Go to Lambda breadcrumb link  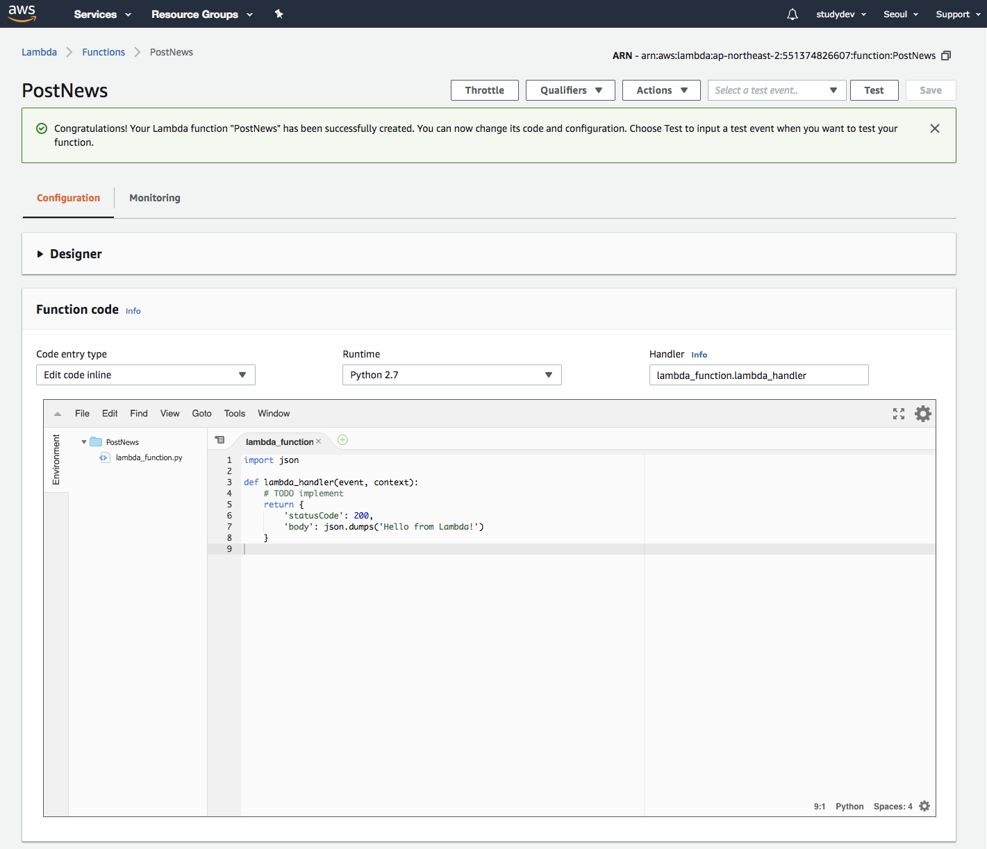click(x=40, y=52)
